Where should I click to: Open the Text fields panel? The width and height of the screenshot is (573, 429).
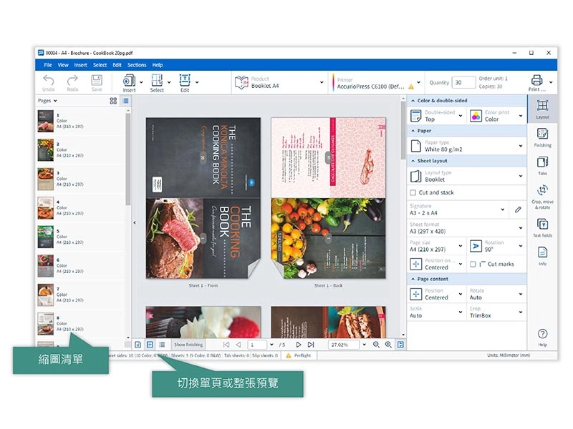click(542, 227)
